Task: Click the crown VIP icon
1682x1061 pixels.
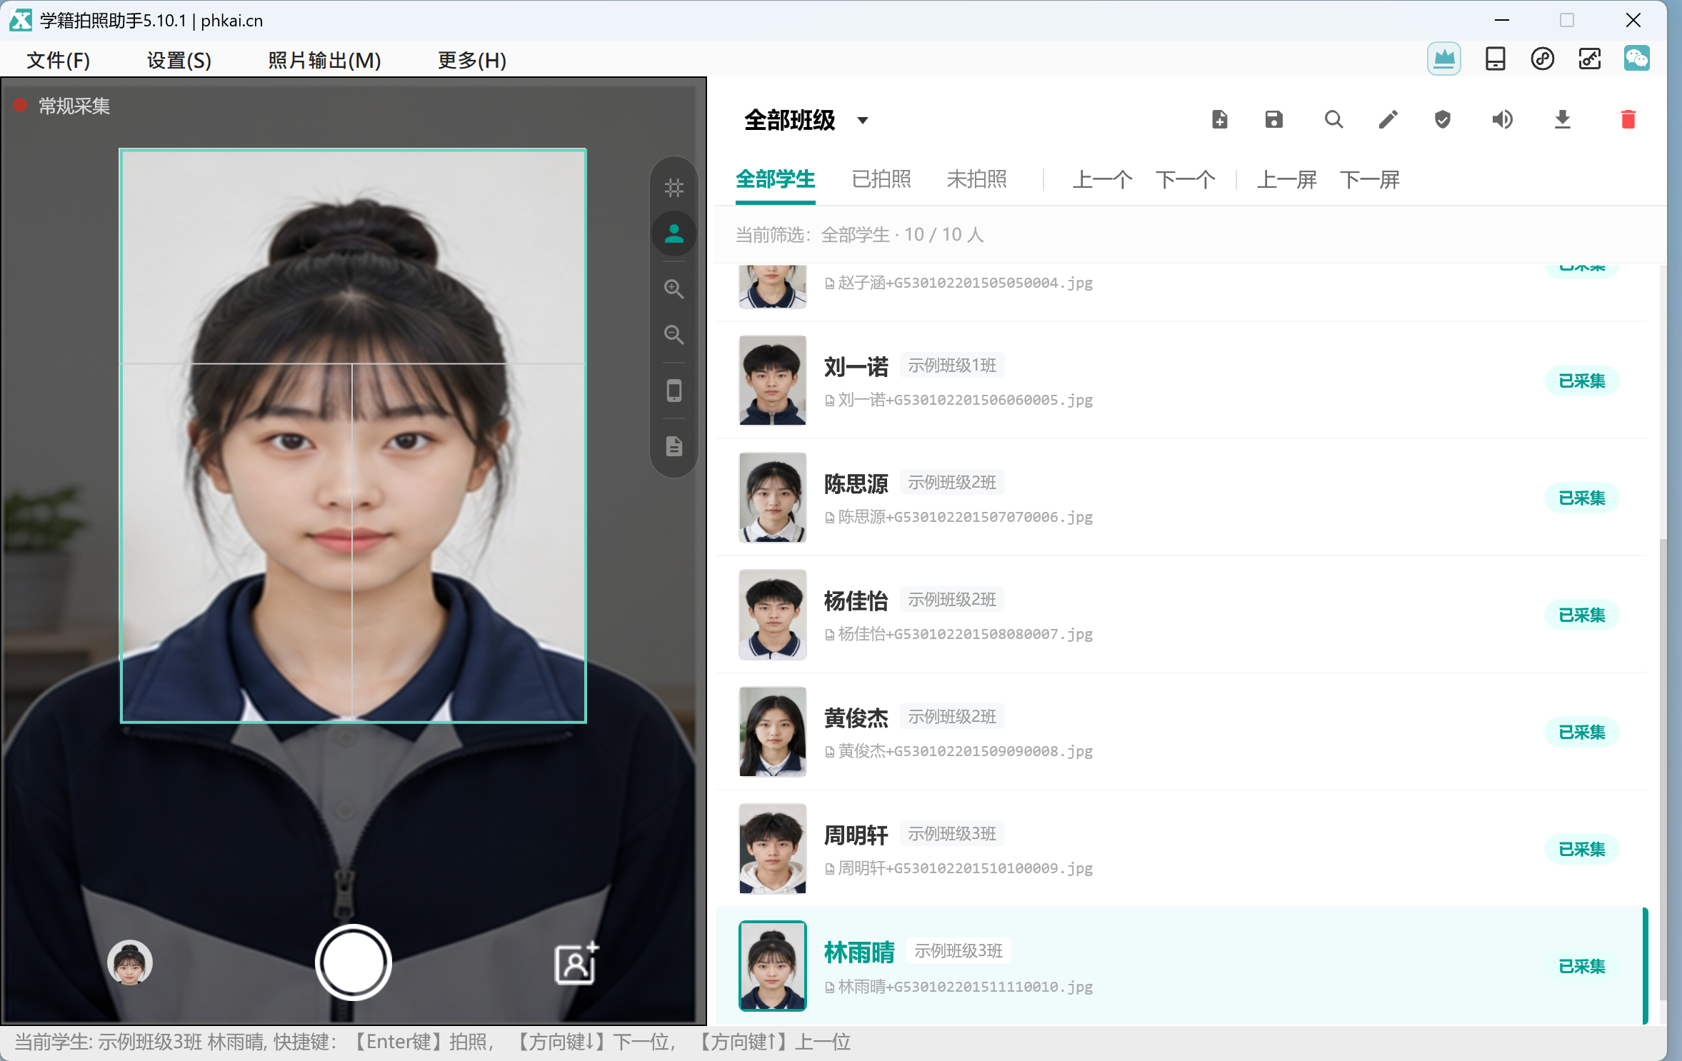Action: [x=1443, y=59]
